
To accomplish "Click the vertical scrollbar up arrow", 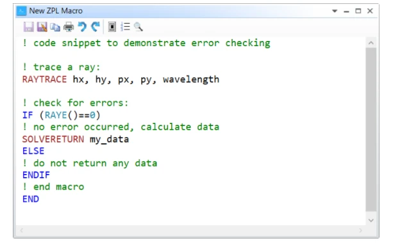I will [371, 43].
